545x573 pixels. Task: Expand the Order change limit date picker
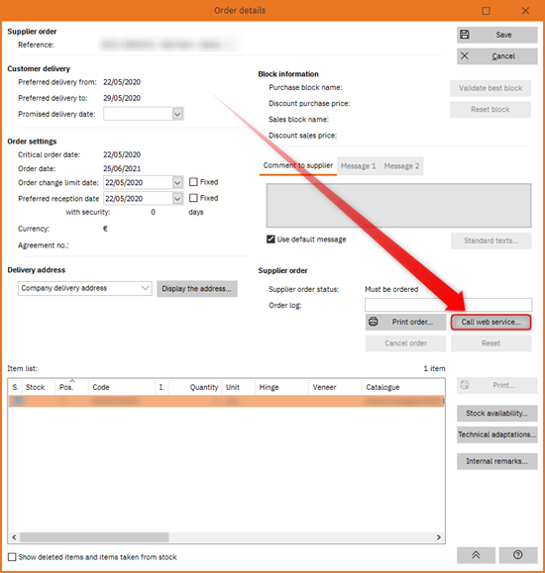[177, 182]
